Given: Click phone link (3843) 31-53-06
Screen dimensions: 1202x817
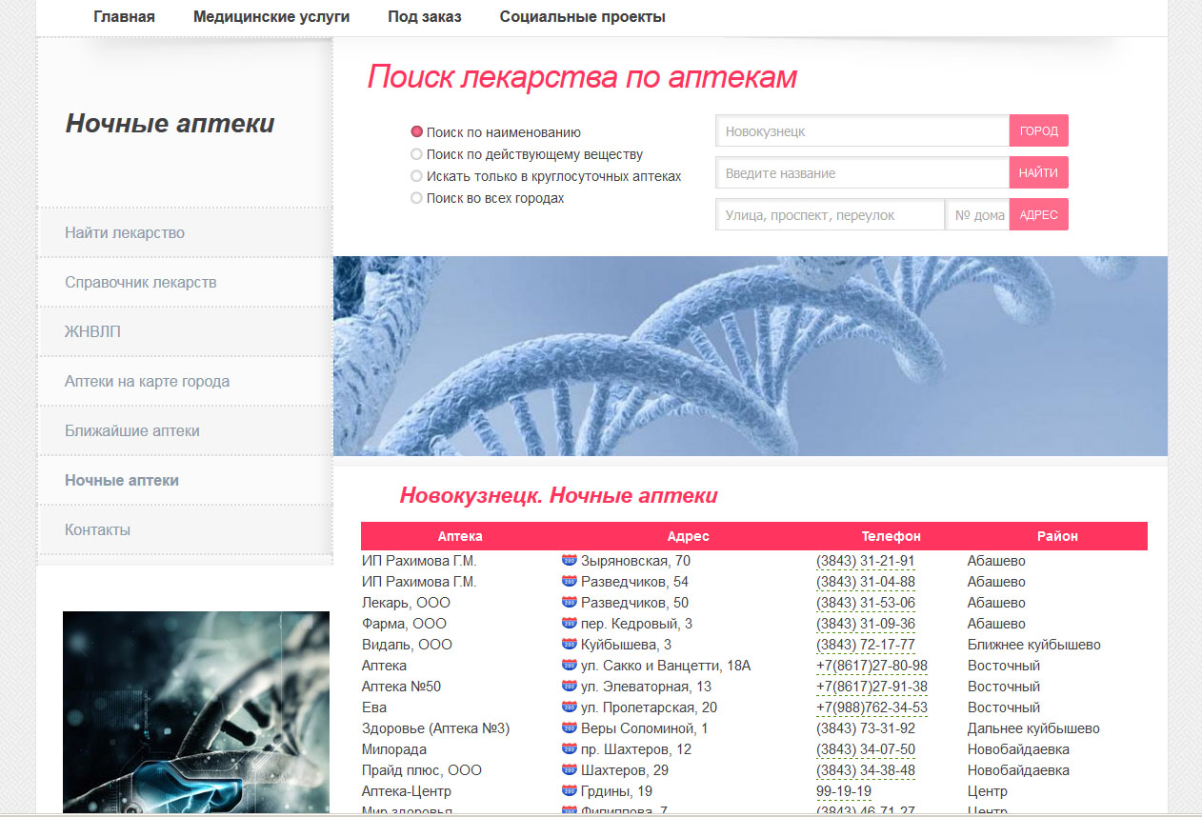Looking at the screenshot, I should (x=866, y=603).
